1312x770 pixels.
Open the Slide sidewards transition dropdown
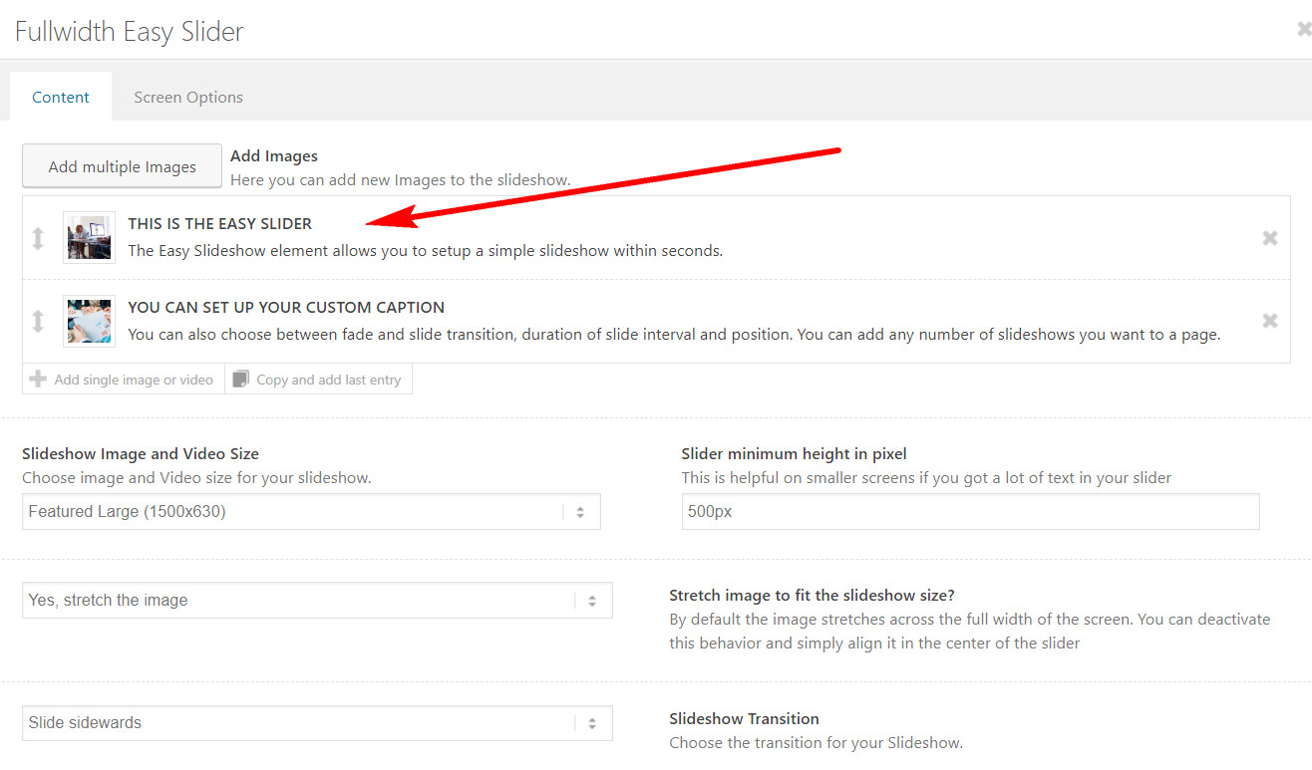pyautogui.click(x=317, y=723)
